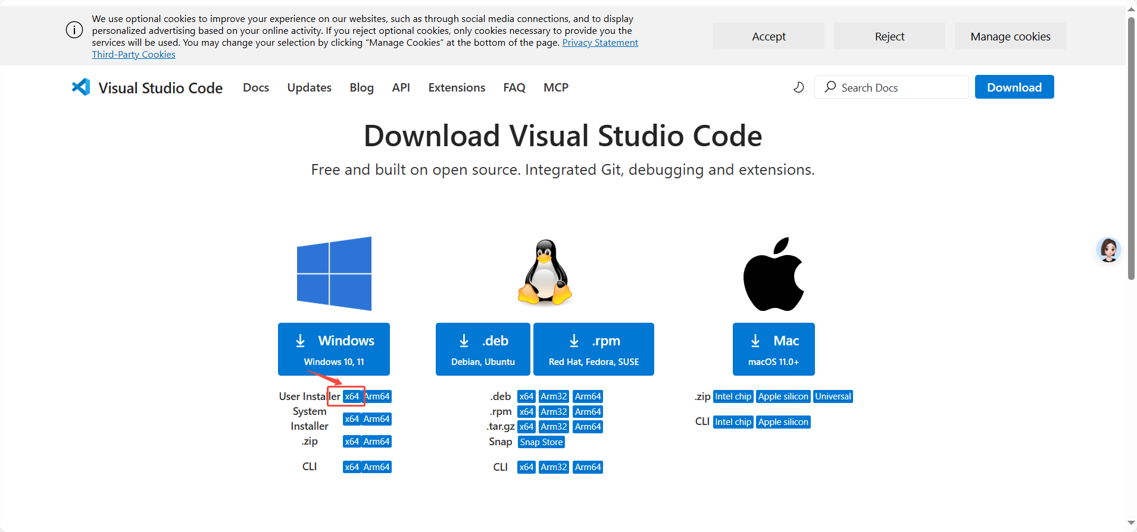
Task: Select Linux .rpm Arm32 download
Action: pyautogui.click(x=554, y=412)
